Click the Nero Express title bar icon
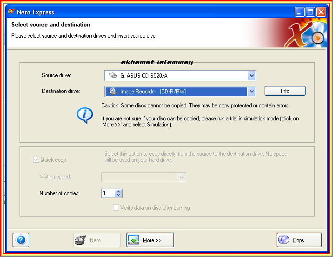Screen dimensions: 333x257 click(x=11, y=12)
